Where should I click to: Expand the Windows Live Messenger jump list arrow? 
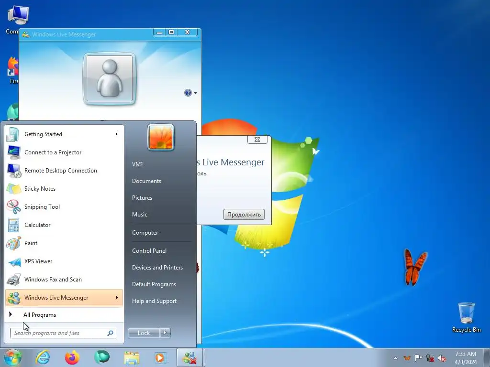(117, 298)
